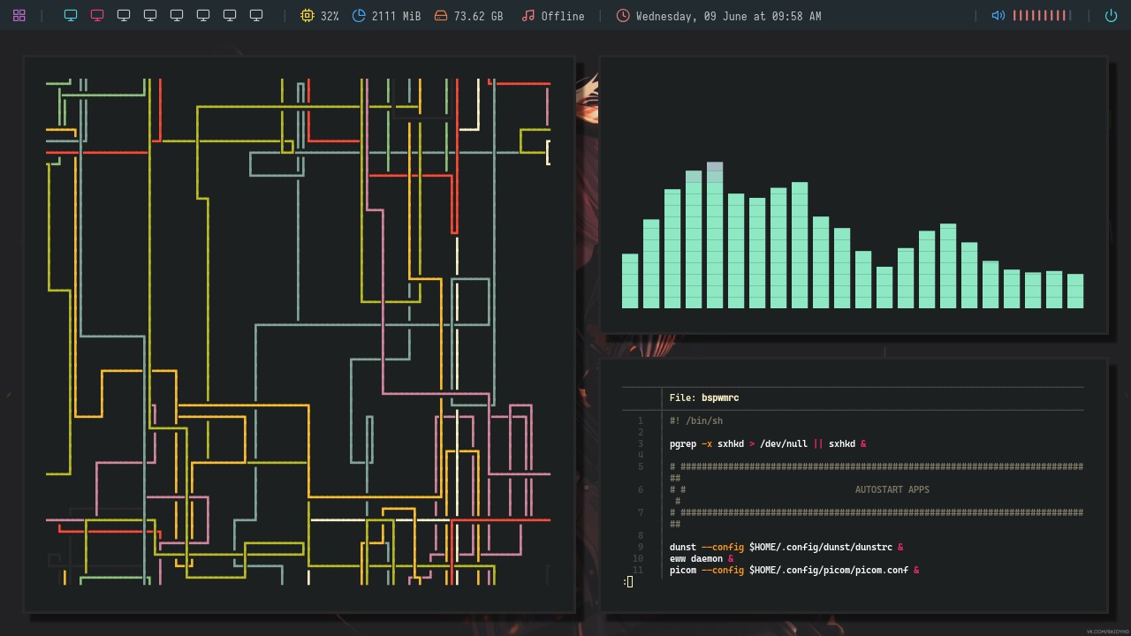
Task: Open the purple app launcher grid icon
Action: (19, 15)
